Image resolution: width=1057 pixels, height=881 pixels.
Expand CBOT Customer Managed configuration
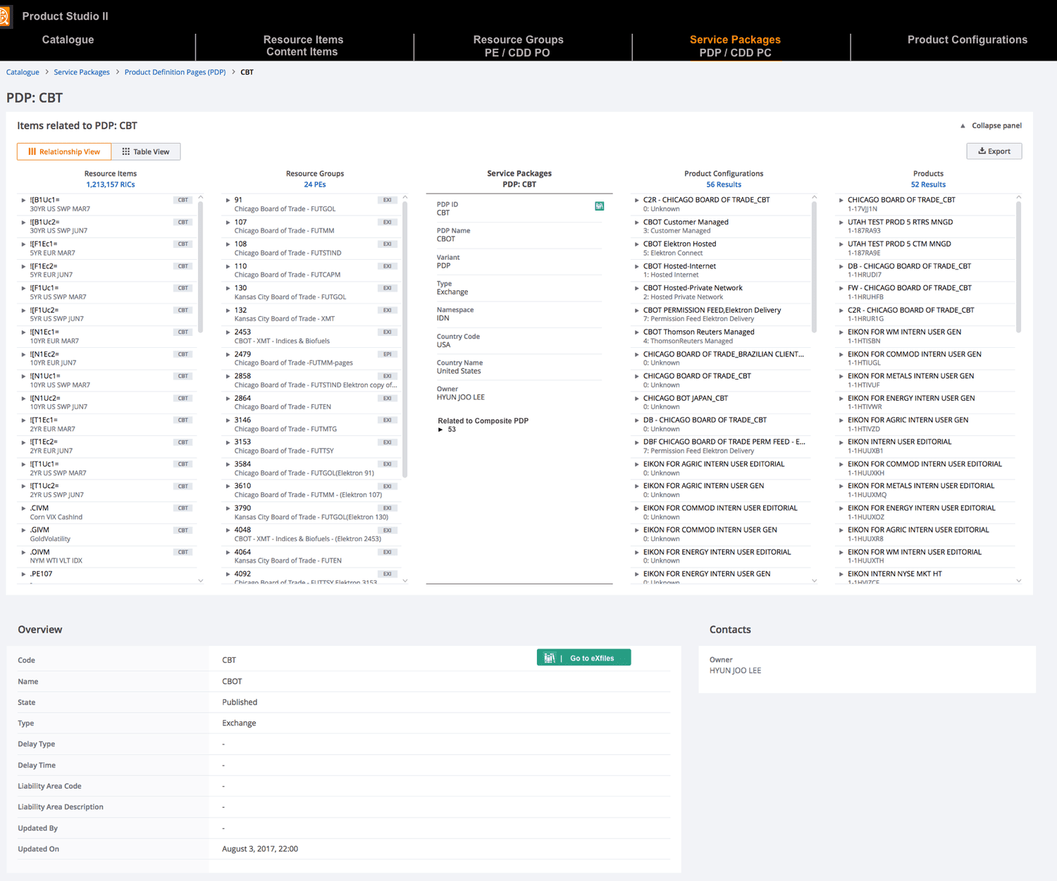(636, 223)
